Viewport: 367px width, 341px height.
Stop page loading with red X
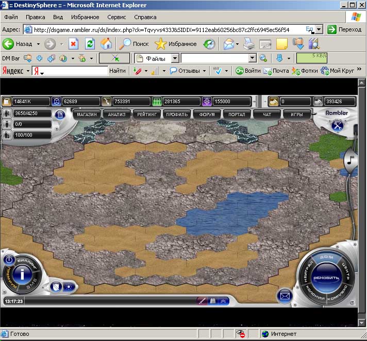pos(73,44)
